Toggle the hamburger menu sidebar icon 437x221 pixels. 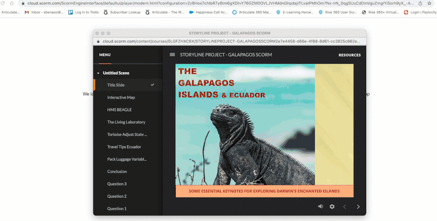172,55
